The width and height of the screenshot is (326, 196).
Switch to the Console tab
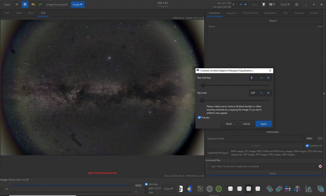click(x=314, y=13)
